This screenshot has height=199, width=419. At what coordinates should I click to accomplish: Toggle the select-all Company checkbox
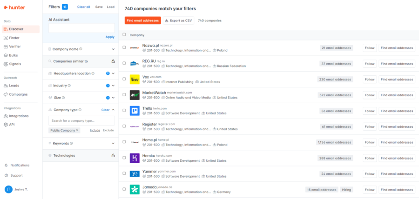[x=124, y=34]
